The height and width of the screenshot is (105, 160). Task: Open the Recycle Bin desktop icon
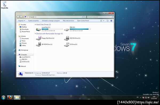pyautogui.click(x=5, y=5)
